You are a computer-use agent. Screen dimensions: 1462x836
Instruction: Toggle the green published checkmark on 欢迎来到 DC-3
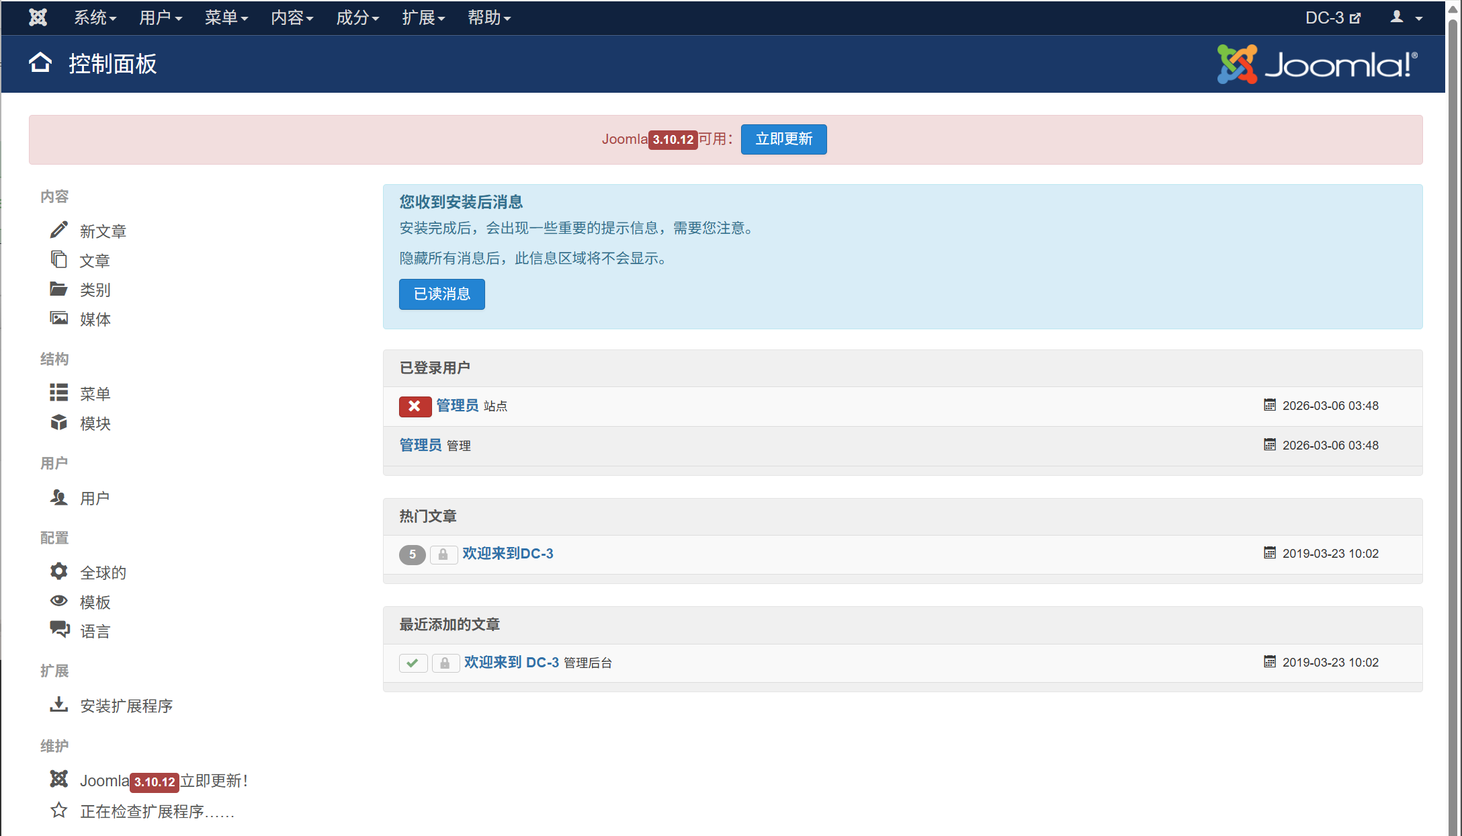(x=413, y=663)
